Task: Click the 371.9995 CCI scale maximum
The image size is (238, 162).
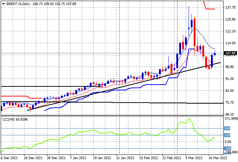Action: (230, 119)
